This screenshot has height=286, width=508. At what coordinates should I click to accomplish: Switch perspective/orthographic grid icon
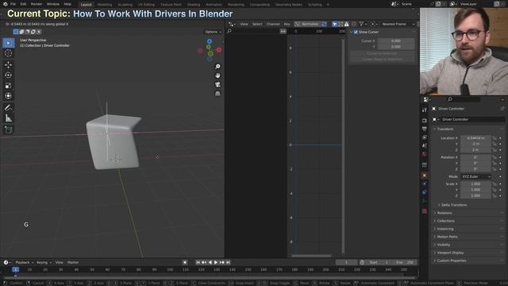pos(217,94)
